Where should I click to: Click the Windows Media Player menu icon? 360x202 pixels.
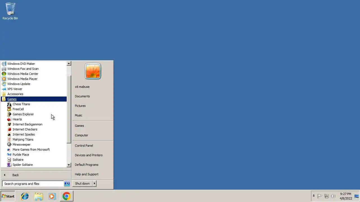click(4, 79)
